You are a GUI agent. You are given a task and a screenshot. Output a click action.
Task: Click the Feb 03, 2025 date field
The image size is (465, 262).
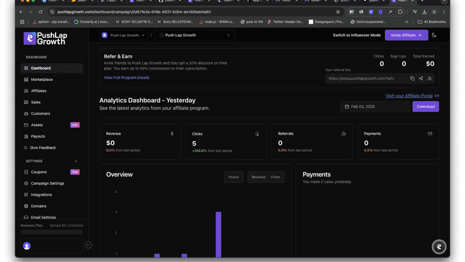[375, 107]
